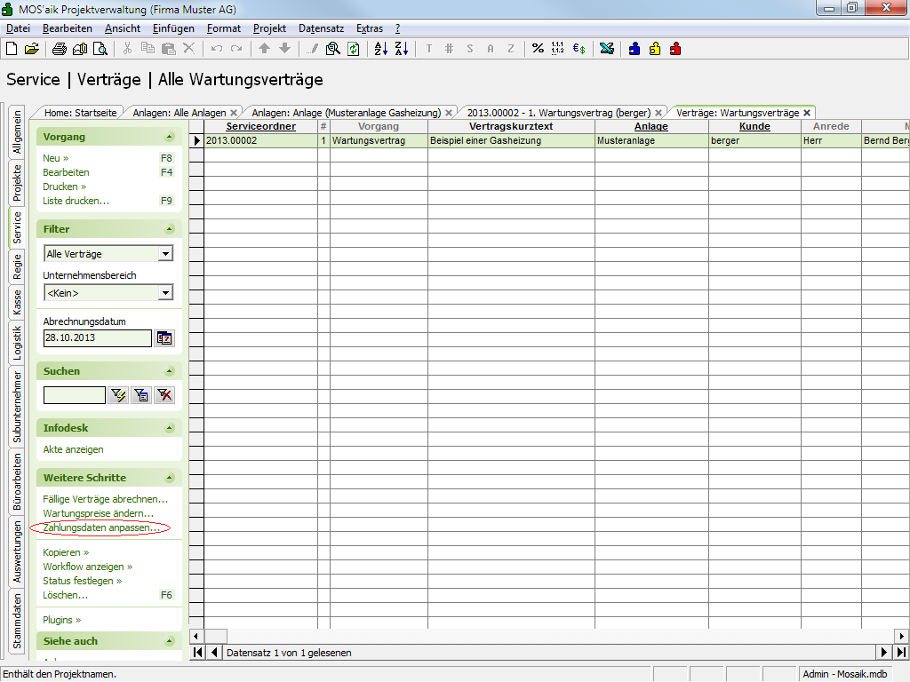This screenshot has width=910, height=682.
Task: Click the Move up arrow icon
Action: click(264, 49)
